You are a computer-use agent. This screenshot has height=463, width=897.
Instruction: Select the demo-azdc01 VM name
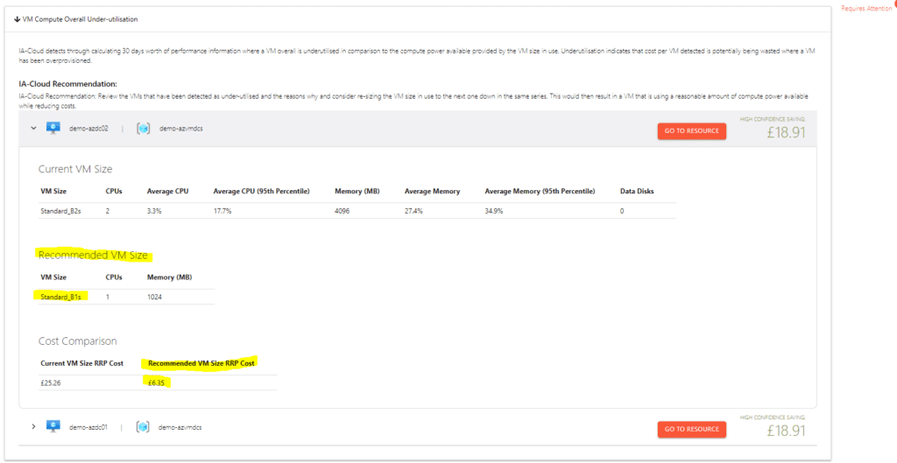88,427
